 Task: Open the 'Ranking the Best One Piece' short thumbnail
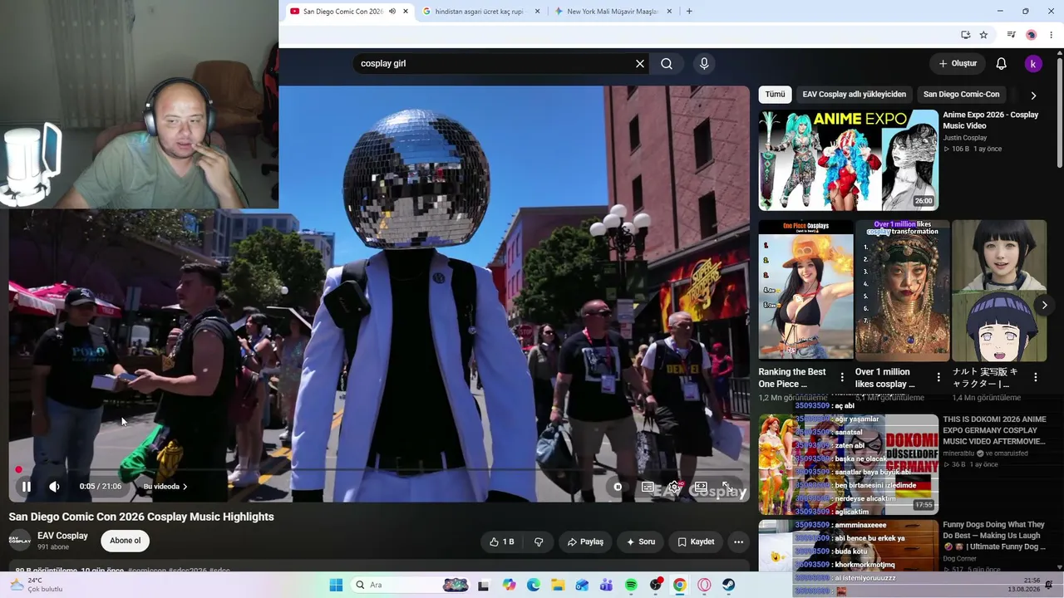[x=806, y=290]
